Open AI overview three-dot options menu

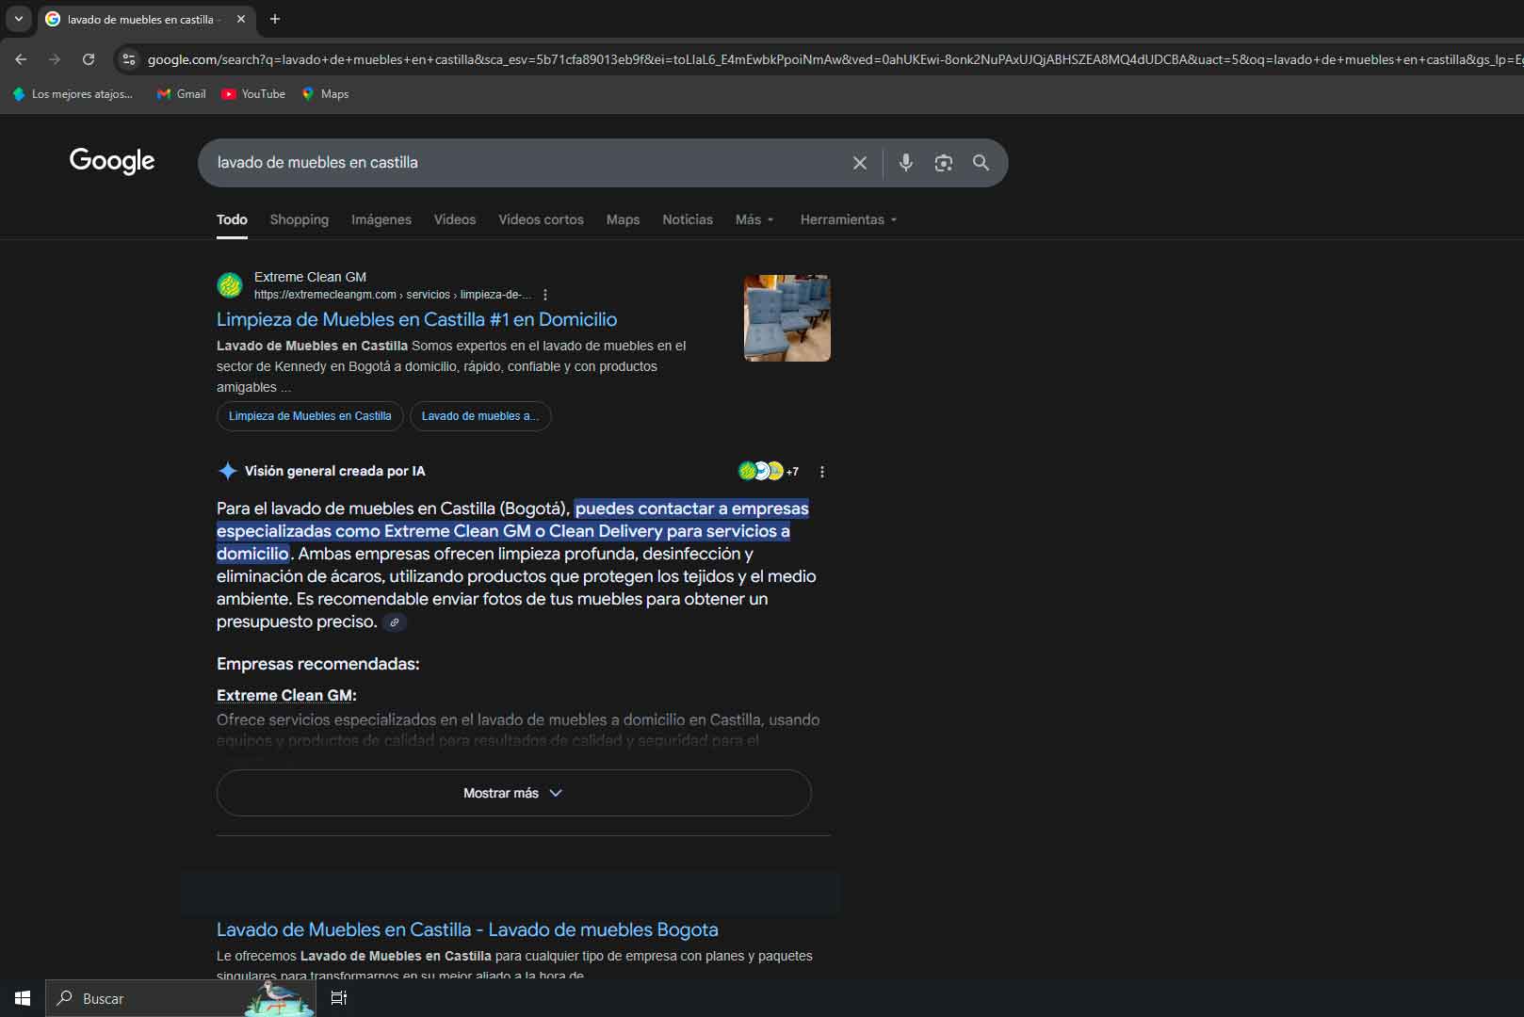pos(822,472)
